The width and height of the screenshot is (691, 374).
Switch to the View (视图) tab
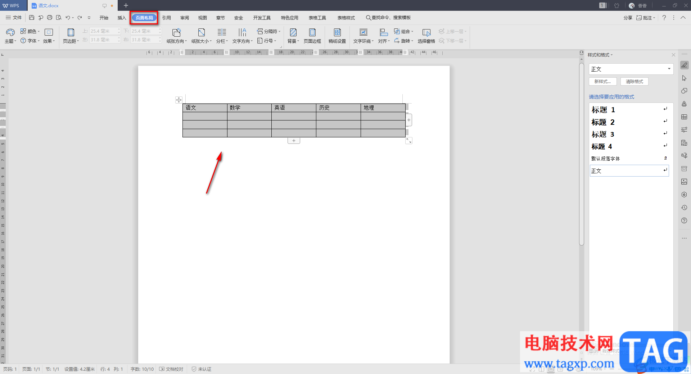pos(202,18)
